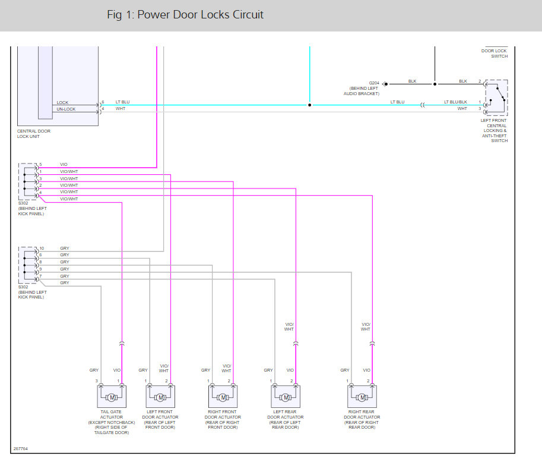
Task: Click the inline connector between LT BLU and LT BLU/BLK
Action: (x=423, y=105)
